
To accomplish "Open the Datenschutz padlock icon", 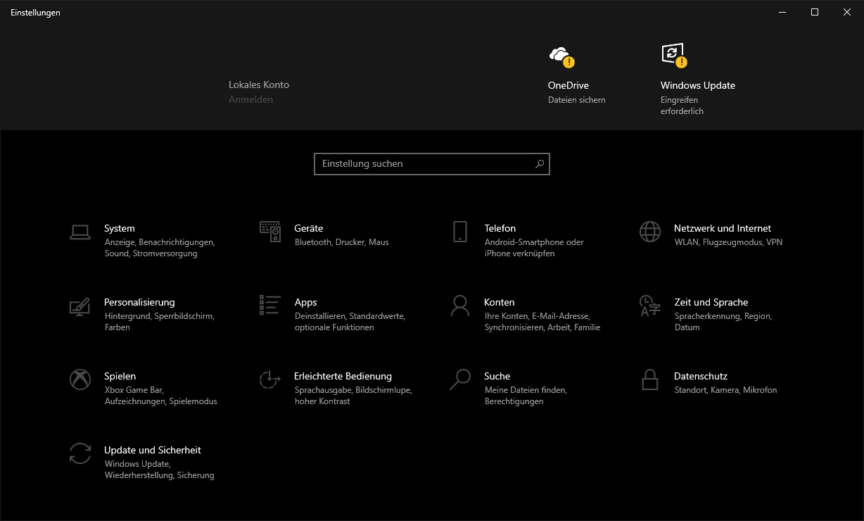I will (x=650, y=379).
